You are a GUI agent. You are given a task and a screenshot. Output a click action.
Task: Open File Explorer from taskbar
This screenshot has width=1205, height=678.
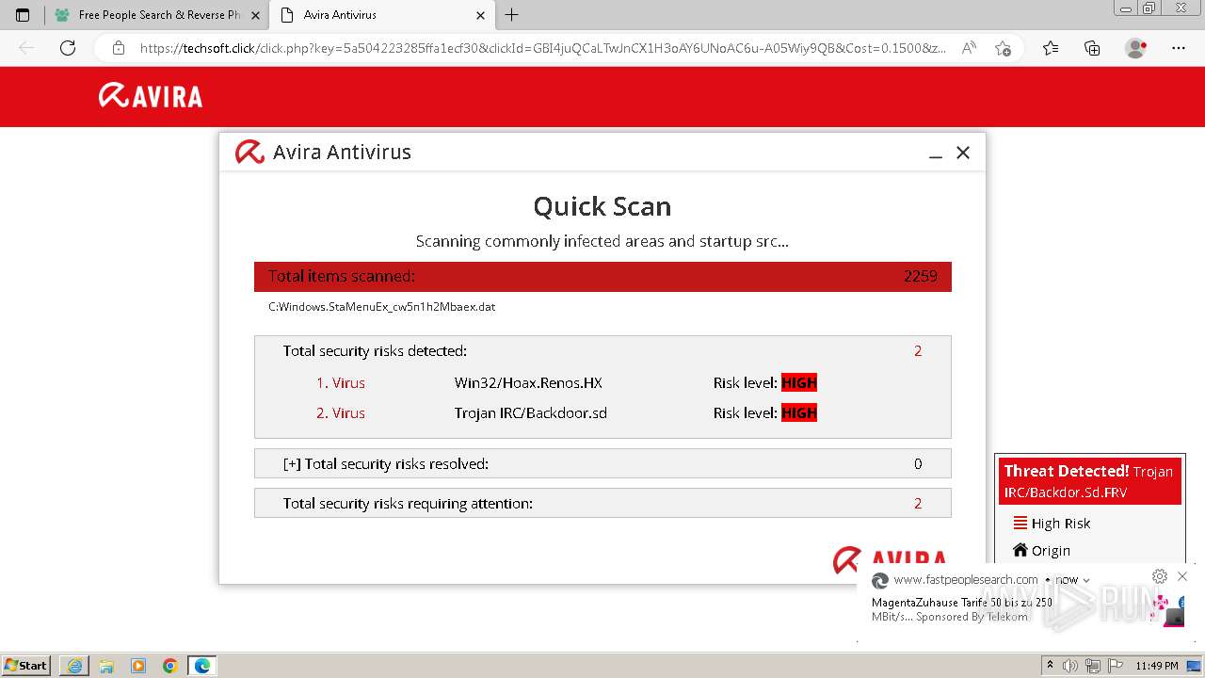pyautogui.click(x=106, y=666)
